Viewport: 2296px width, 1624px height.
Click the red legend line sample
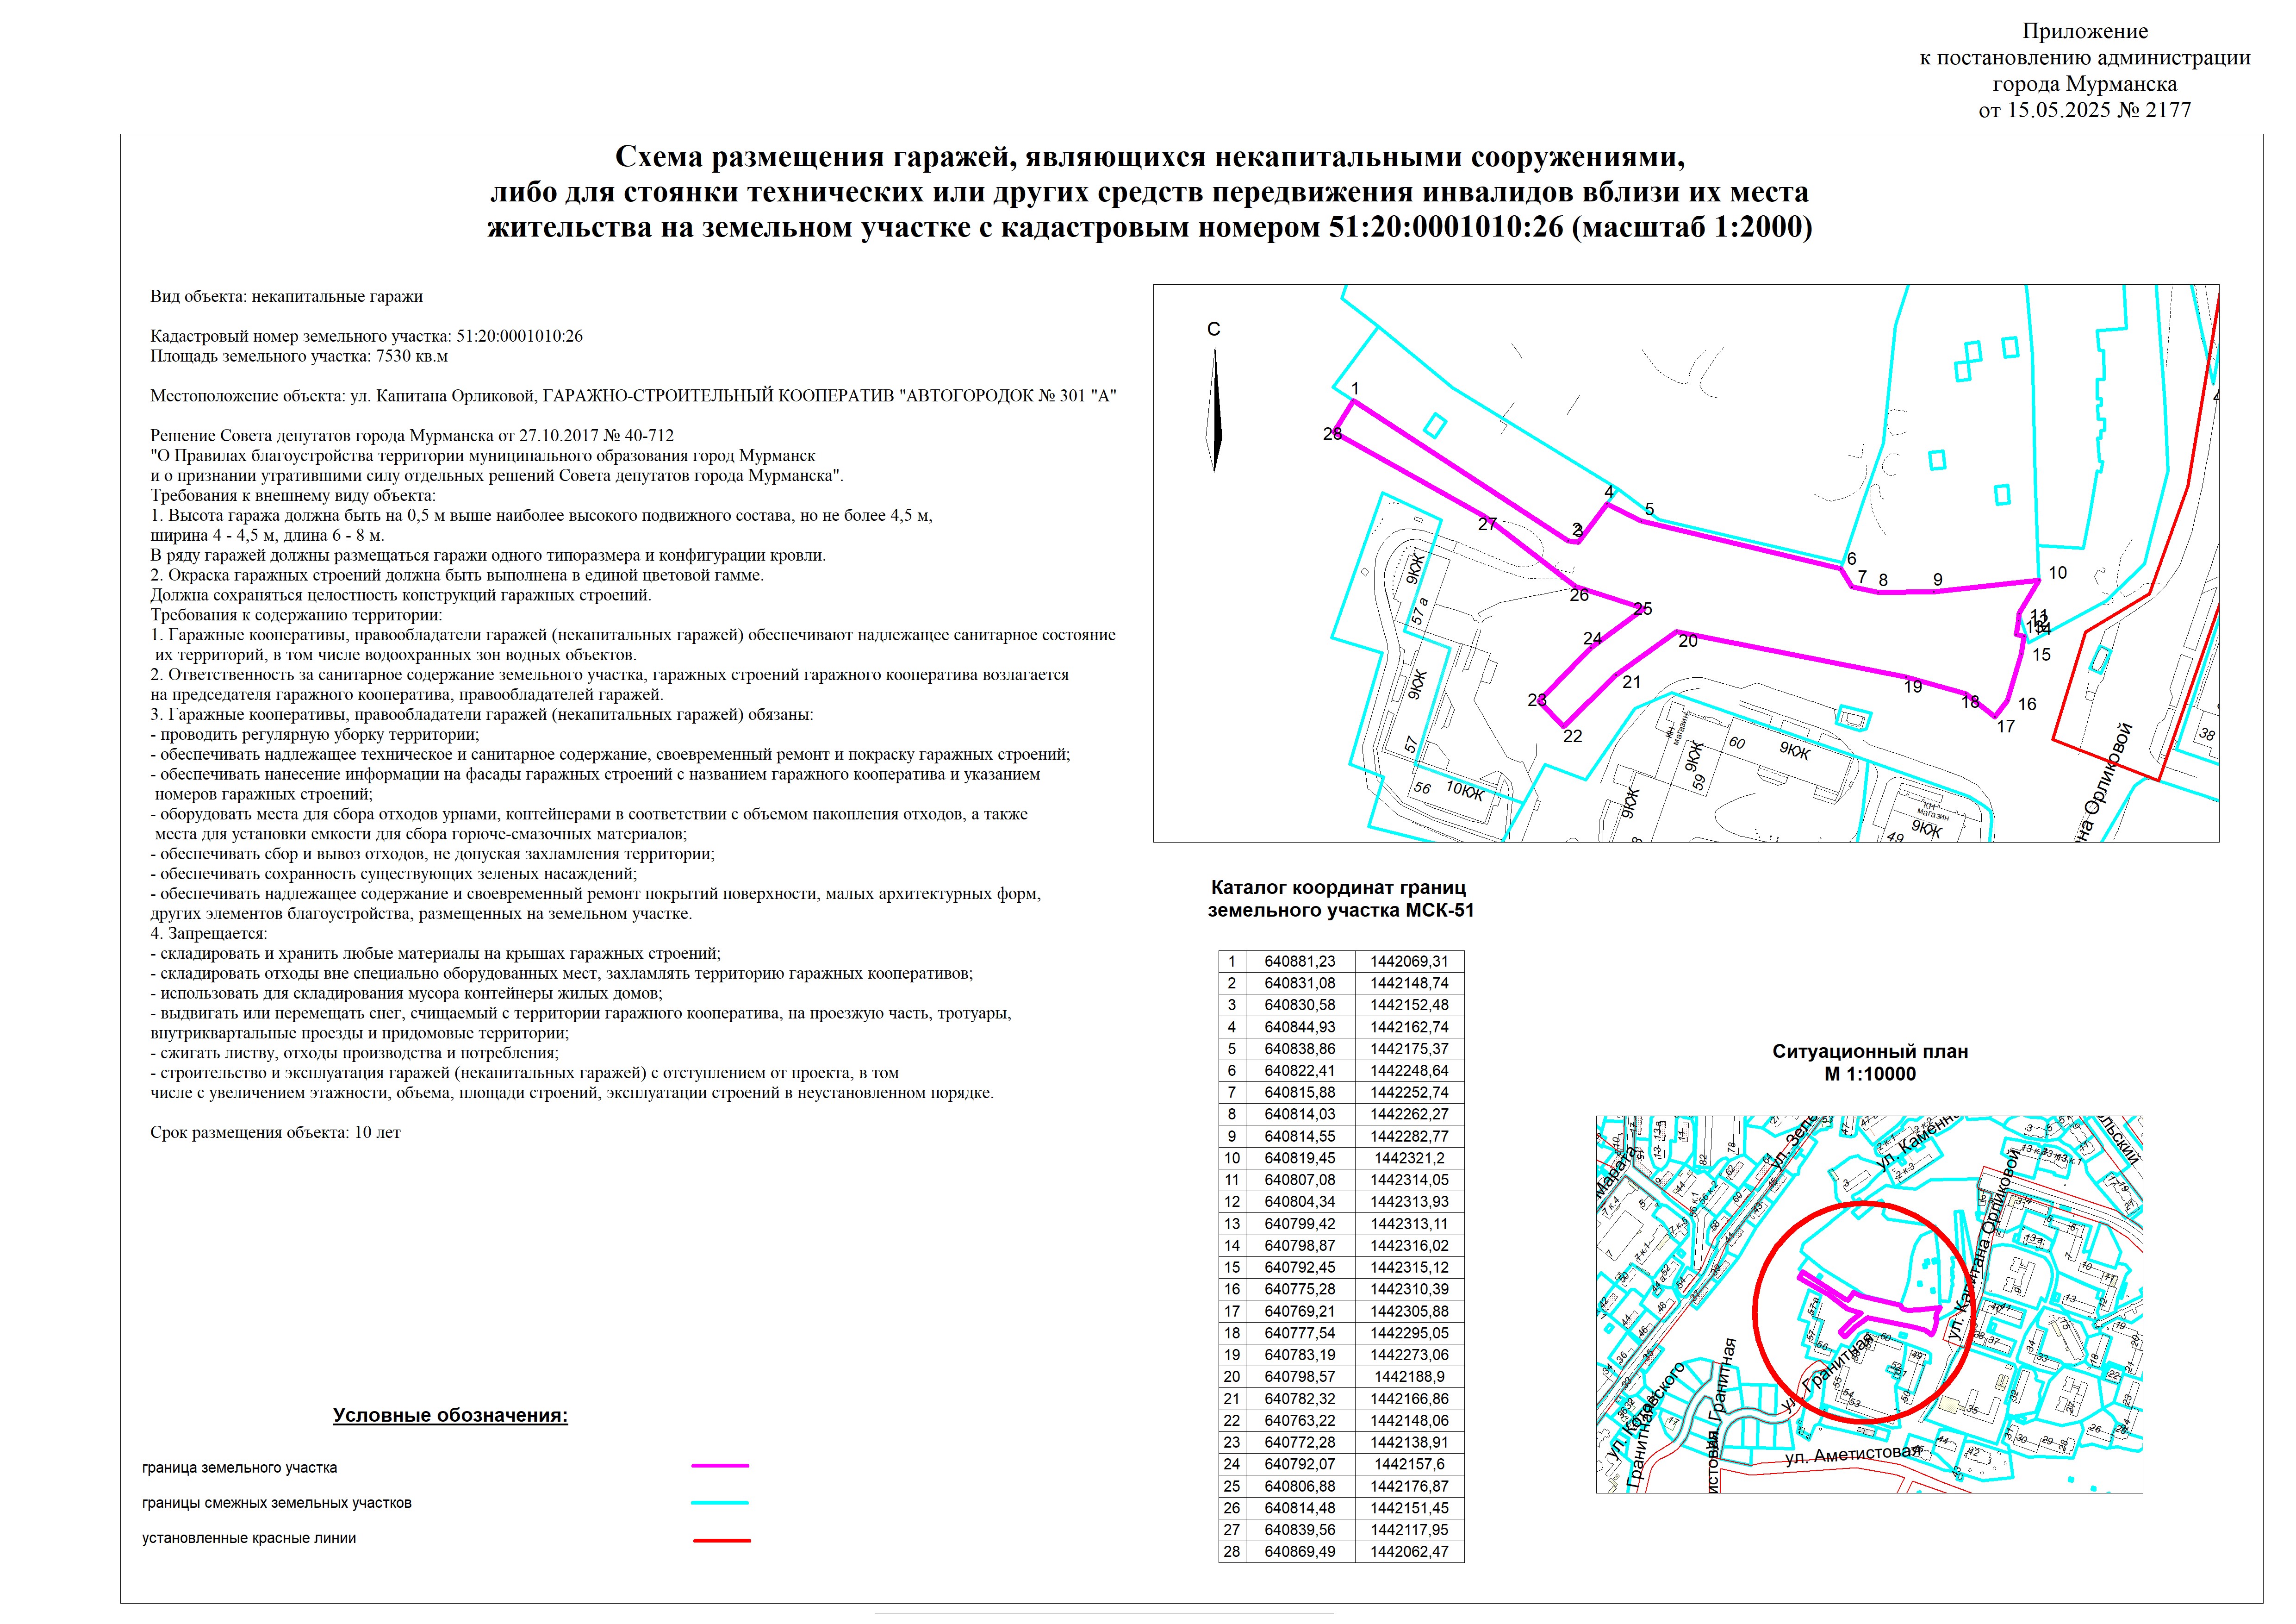(721, 1540)
